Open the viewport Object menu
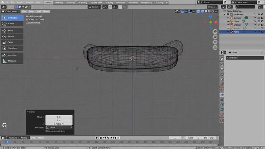This screenshot has width=265, height=149. pyautogui.click(x=46, y=11)
